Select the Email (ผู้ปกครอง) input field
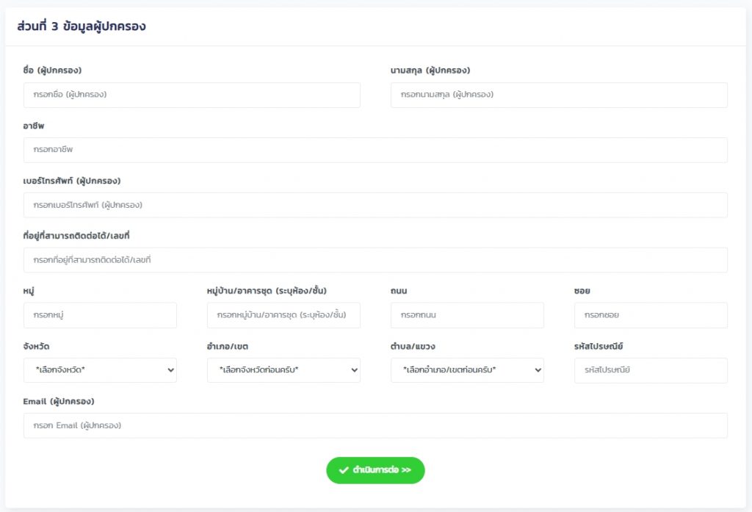 tap(375, 425)
